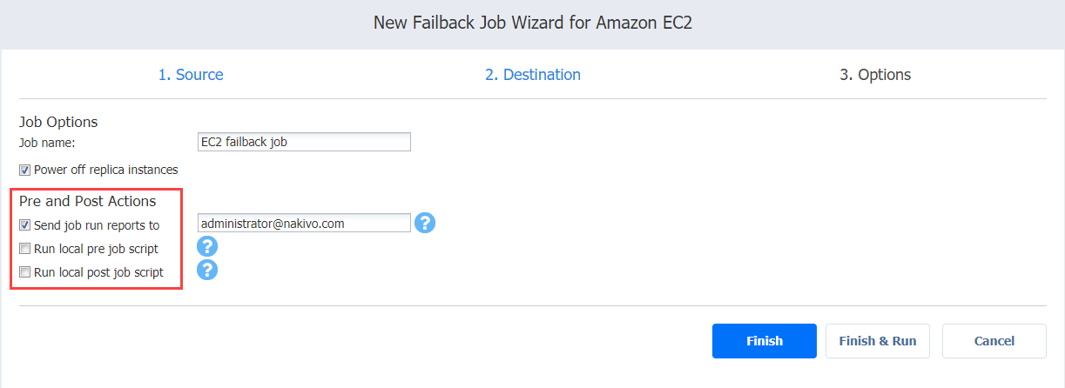This screenshot has width=1065, height=388.
Task: Click the 'Send job run reports to' label text
Action: click(97, 224)
